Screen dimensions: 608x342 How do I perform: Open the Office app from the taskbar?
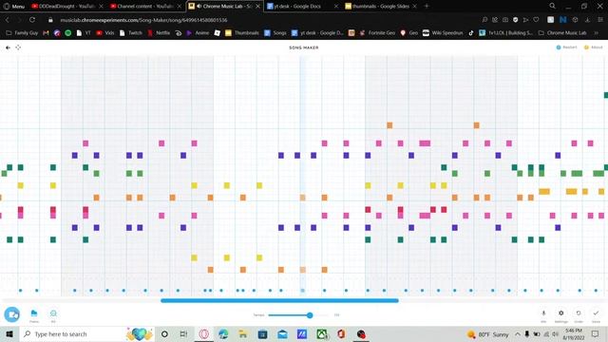coord(341,333)
